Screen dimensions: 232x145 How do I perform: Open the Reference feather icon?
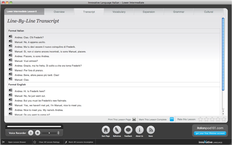pos(117,130)
